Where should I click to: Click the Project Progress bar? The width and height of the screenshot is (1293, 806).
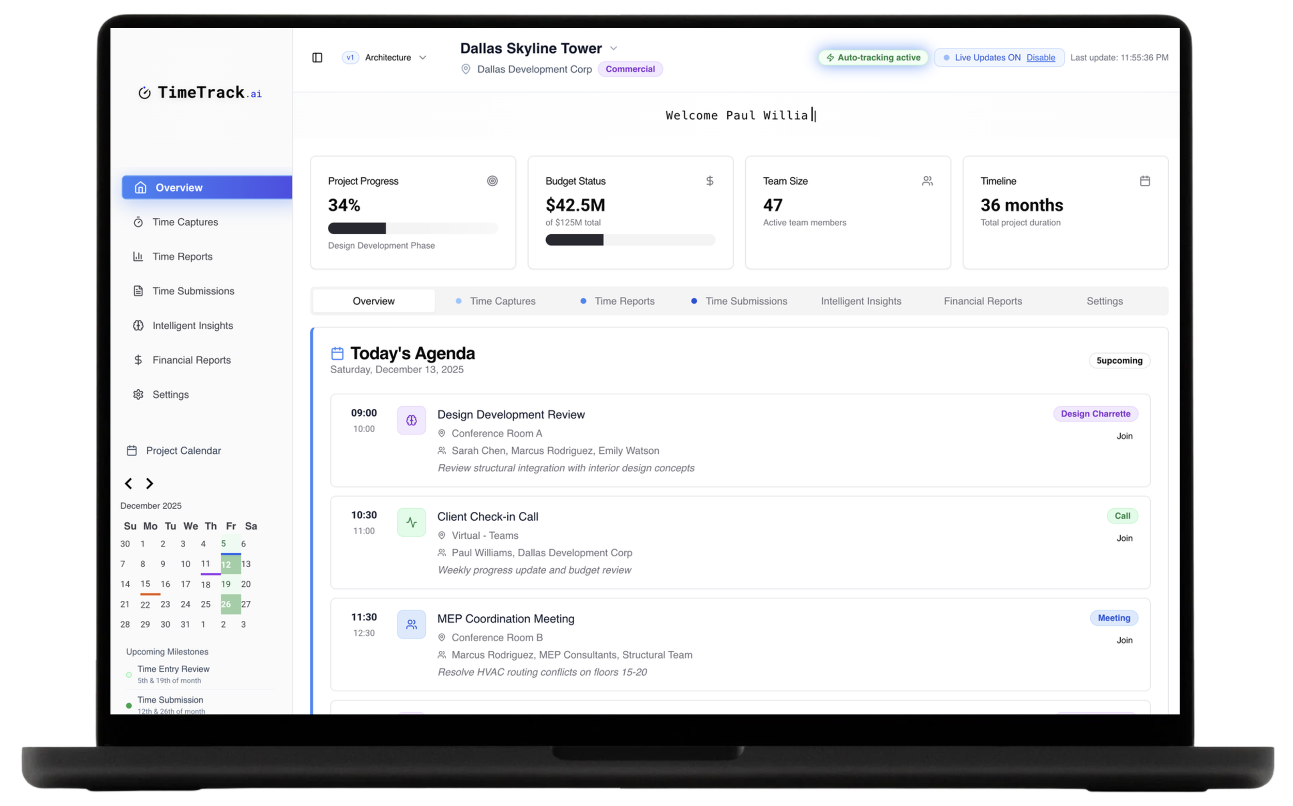point(412,229)
